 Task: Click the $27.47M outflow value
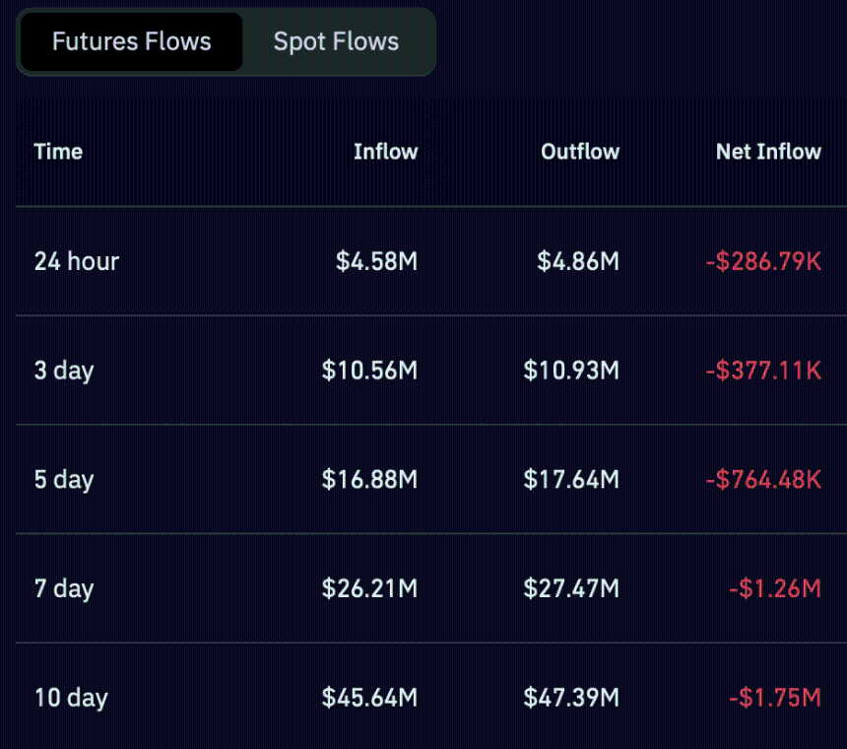coord(571,589)
